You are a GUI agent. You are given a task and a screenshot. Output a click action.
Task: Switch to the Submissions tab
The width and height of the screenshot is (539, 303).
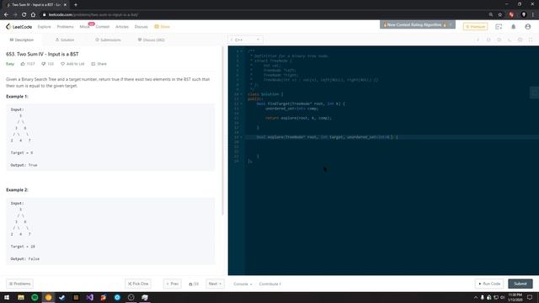(108, 40)
